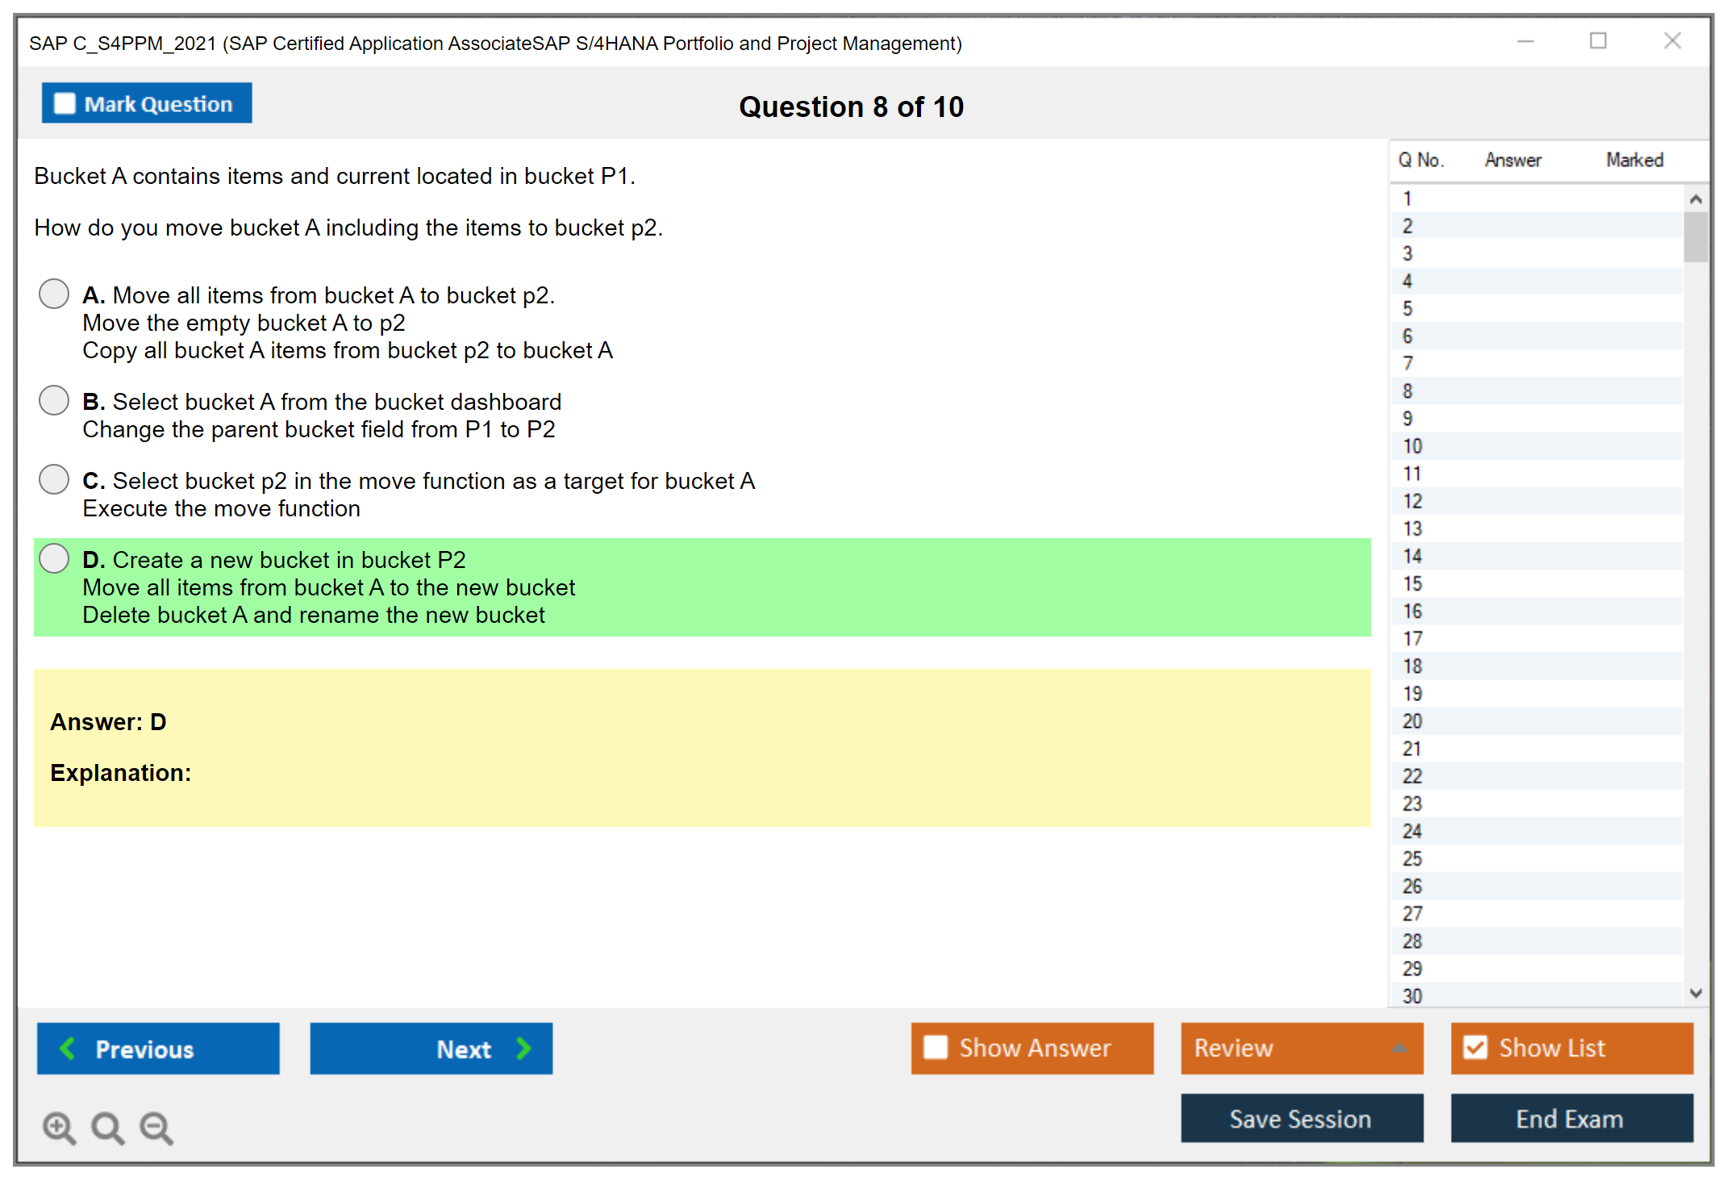Screen dimensions: 1734x1186
Task: Click the zoom in magnifier icon
Action: 59,1127
